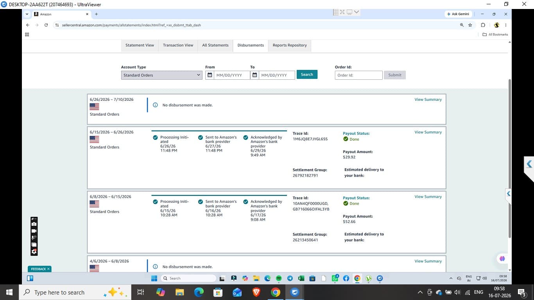Click the Search button

click(x=307, y=75)
